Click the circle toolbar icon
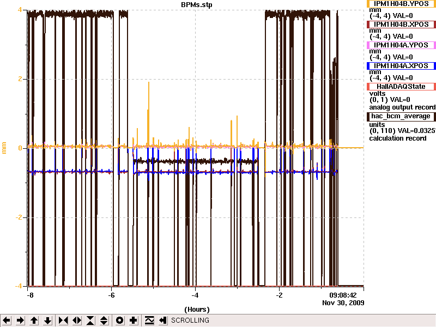The height and width of the screenshot is (327, 436). pyautogui.click(x=119, y=320)
